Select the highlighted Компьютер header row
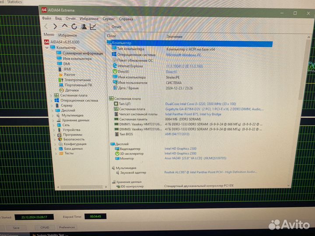The height and width of the screenshot is (236, 315). coord(189,43)
